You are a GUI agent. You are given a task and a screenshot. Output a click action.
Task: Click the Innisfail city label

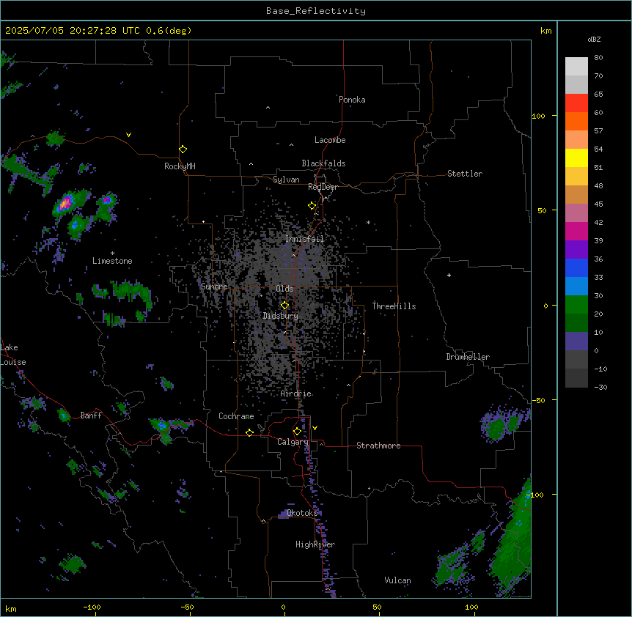304,239
